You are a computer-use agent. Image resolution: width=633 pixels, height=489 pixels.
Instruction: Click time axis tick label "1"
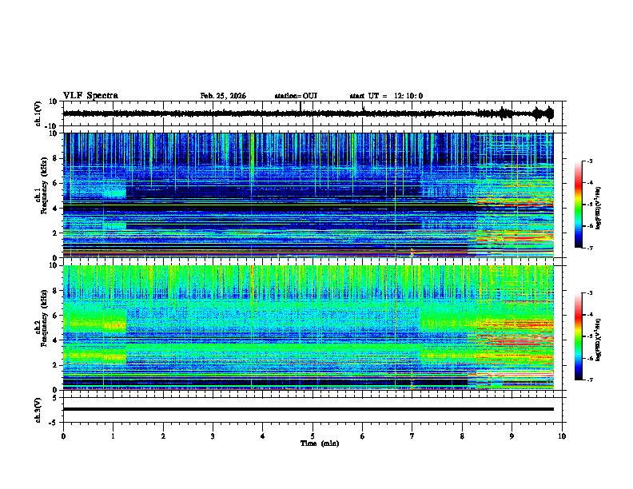[x=113, y=436]
